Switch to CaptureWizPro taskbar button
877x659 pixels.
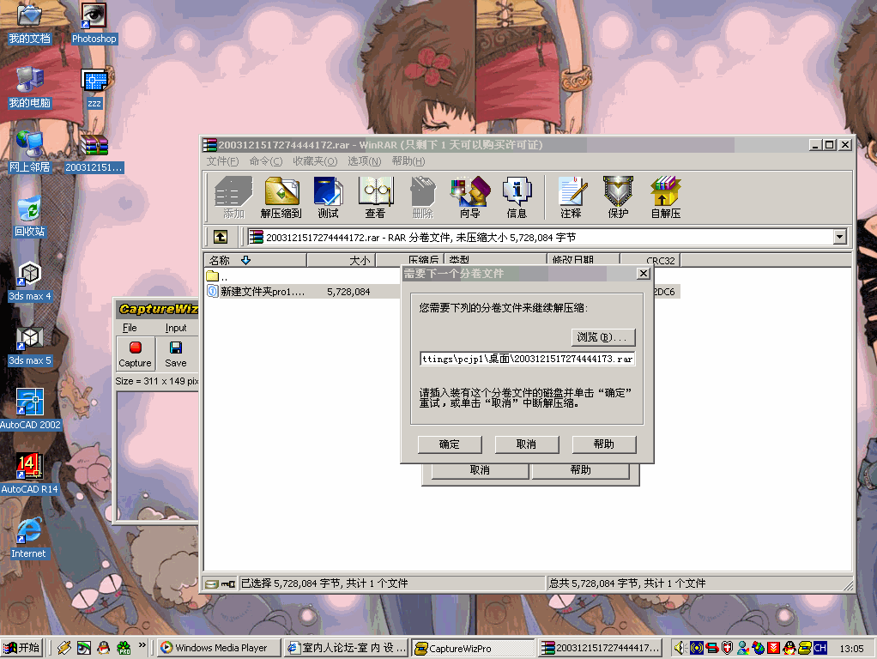[x=473, y=648]
